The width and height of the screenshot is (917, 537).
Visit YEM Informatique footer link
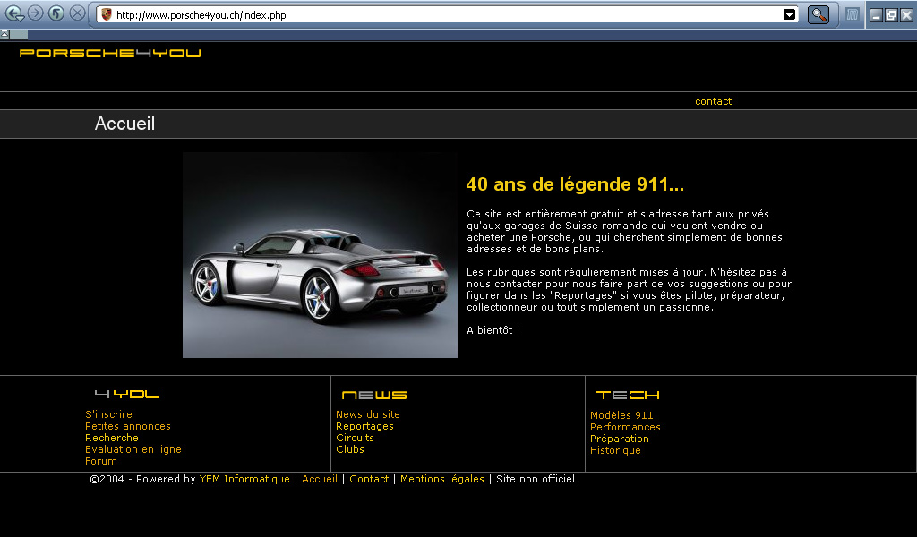(x=244, y=479)
